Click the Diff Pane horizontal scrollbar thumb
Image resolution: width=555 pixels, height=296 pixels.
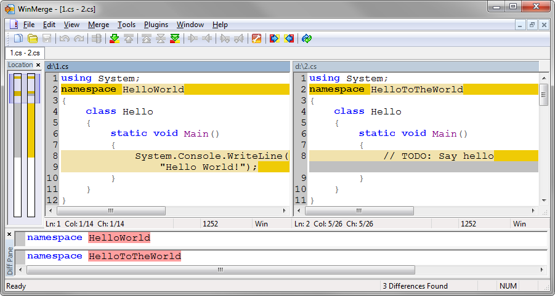(221, 270)
